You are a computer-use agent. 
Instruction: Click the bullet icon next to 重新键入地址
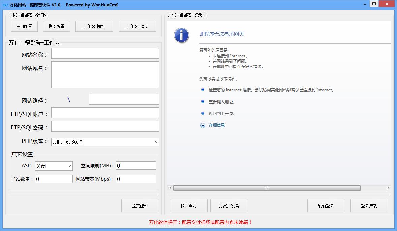(x=203, y=102)
